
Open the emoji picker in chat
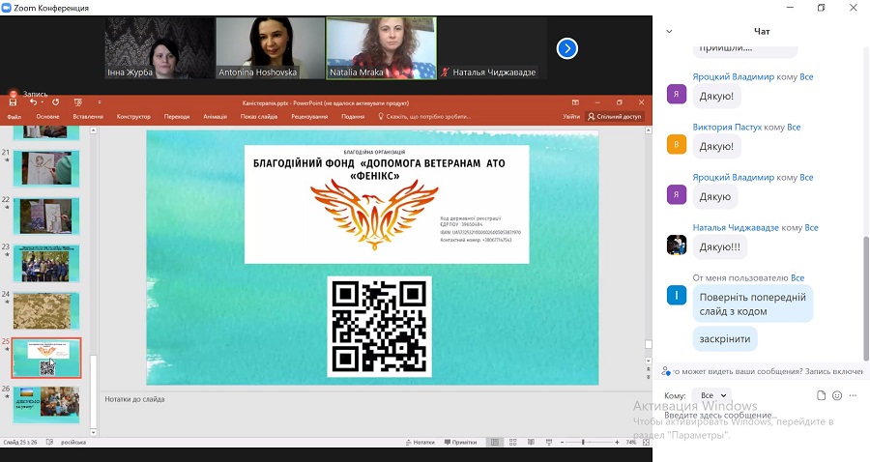coord(837,395)
